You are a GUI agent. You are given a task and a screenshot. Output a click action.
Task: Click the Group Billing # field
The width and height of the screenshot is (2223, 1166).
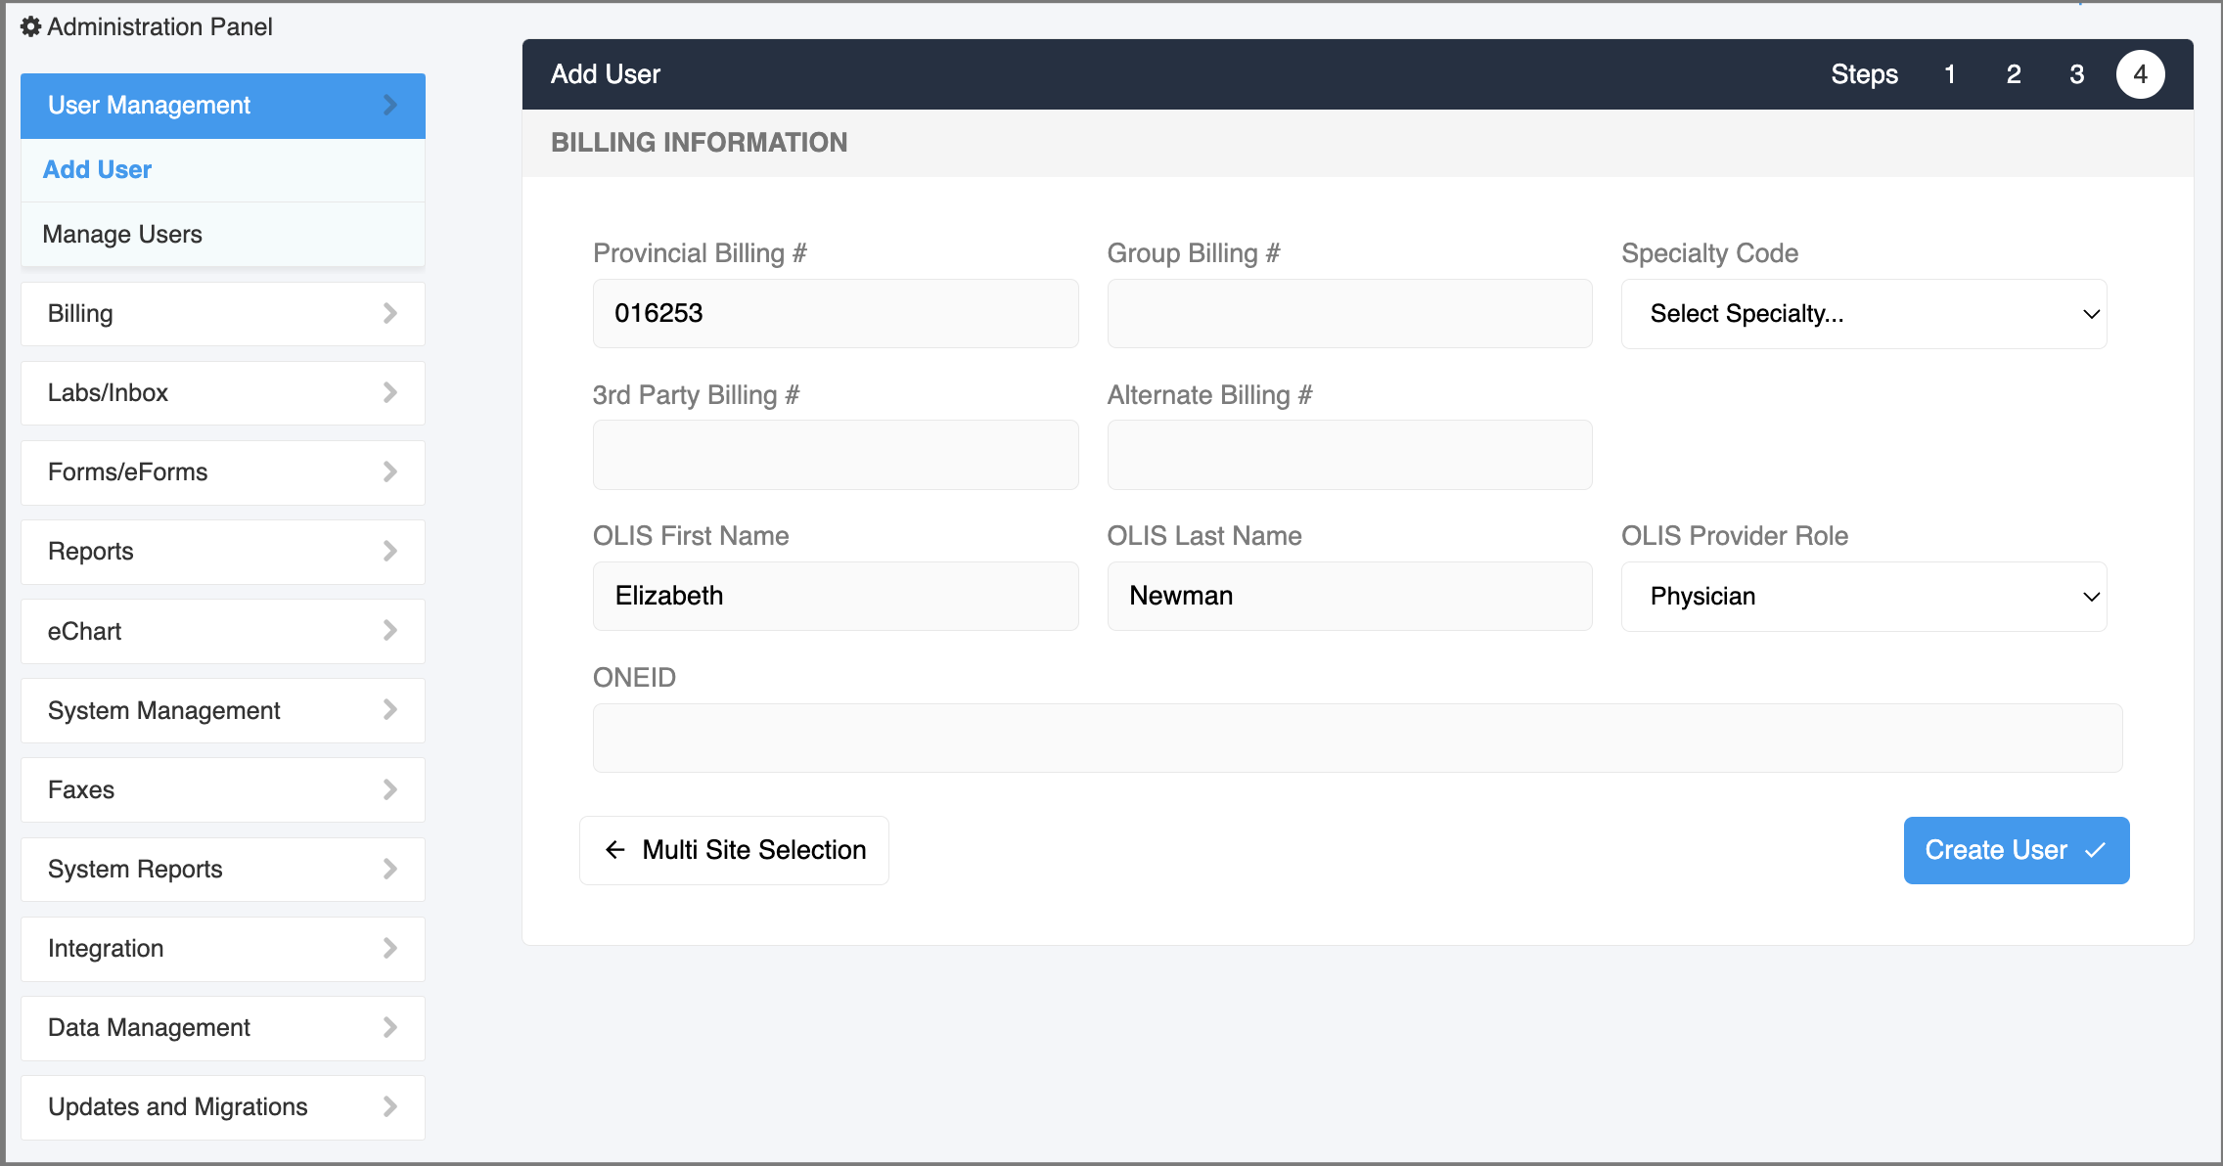pos(1349,313)
